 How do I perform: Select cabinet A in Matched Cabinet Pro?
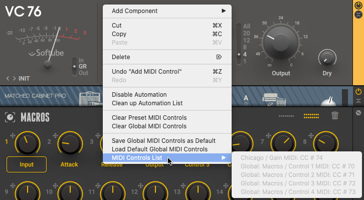(246, 98)
